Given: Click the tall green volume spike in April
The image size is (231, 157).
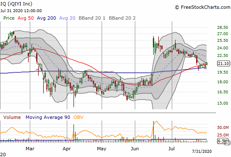Looking at the screenshot, I should [x=73, y=134].
